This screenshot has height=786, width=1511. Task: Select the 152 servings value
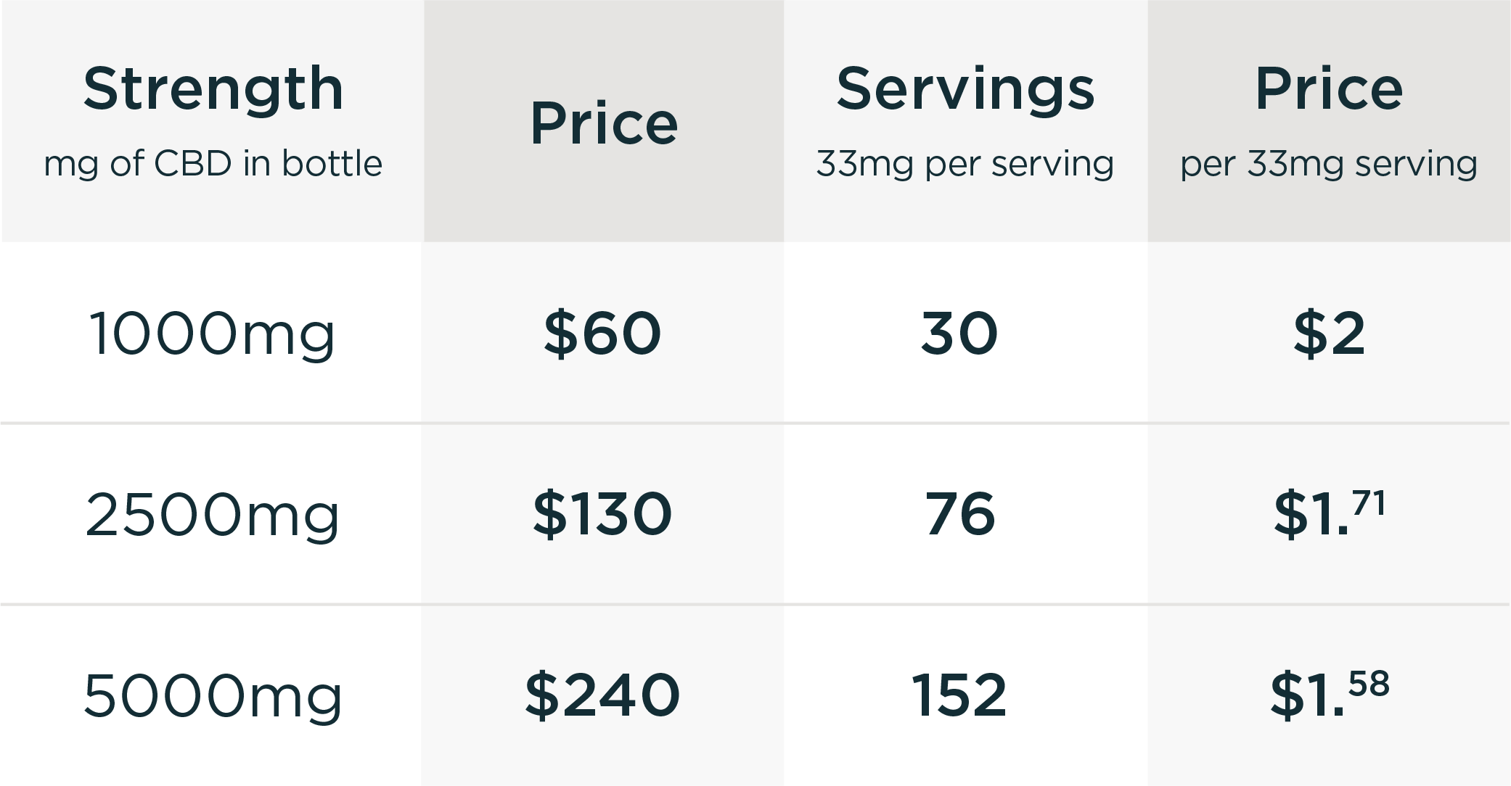(x=959, y=695)
